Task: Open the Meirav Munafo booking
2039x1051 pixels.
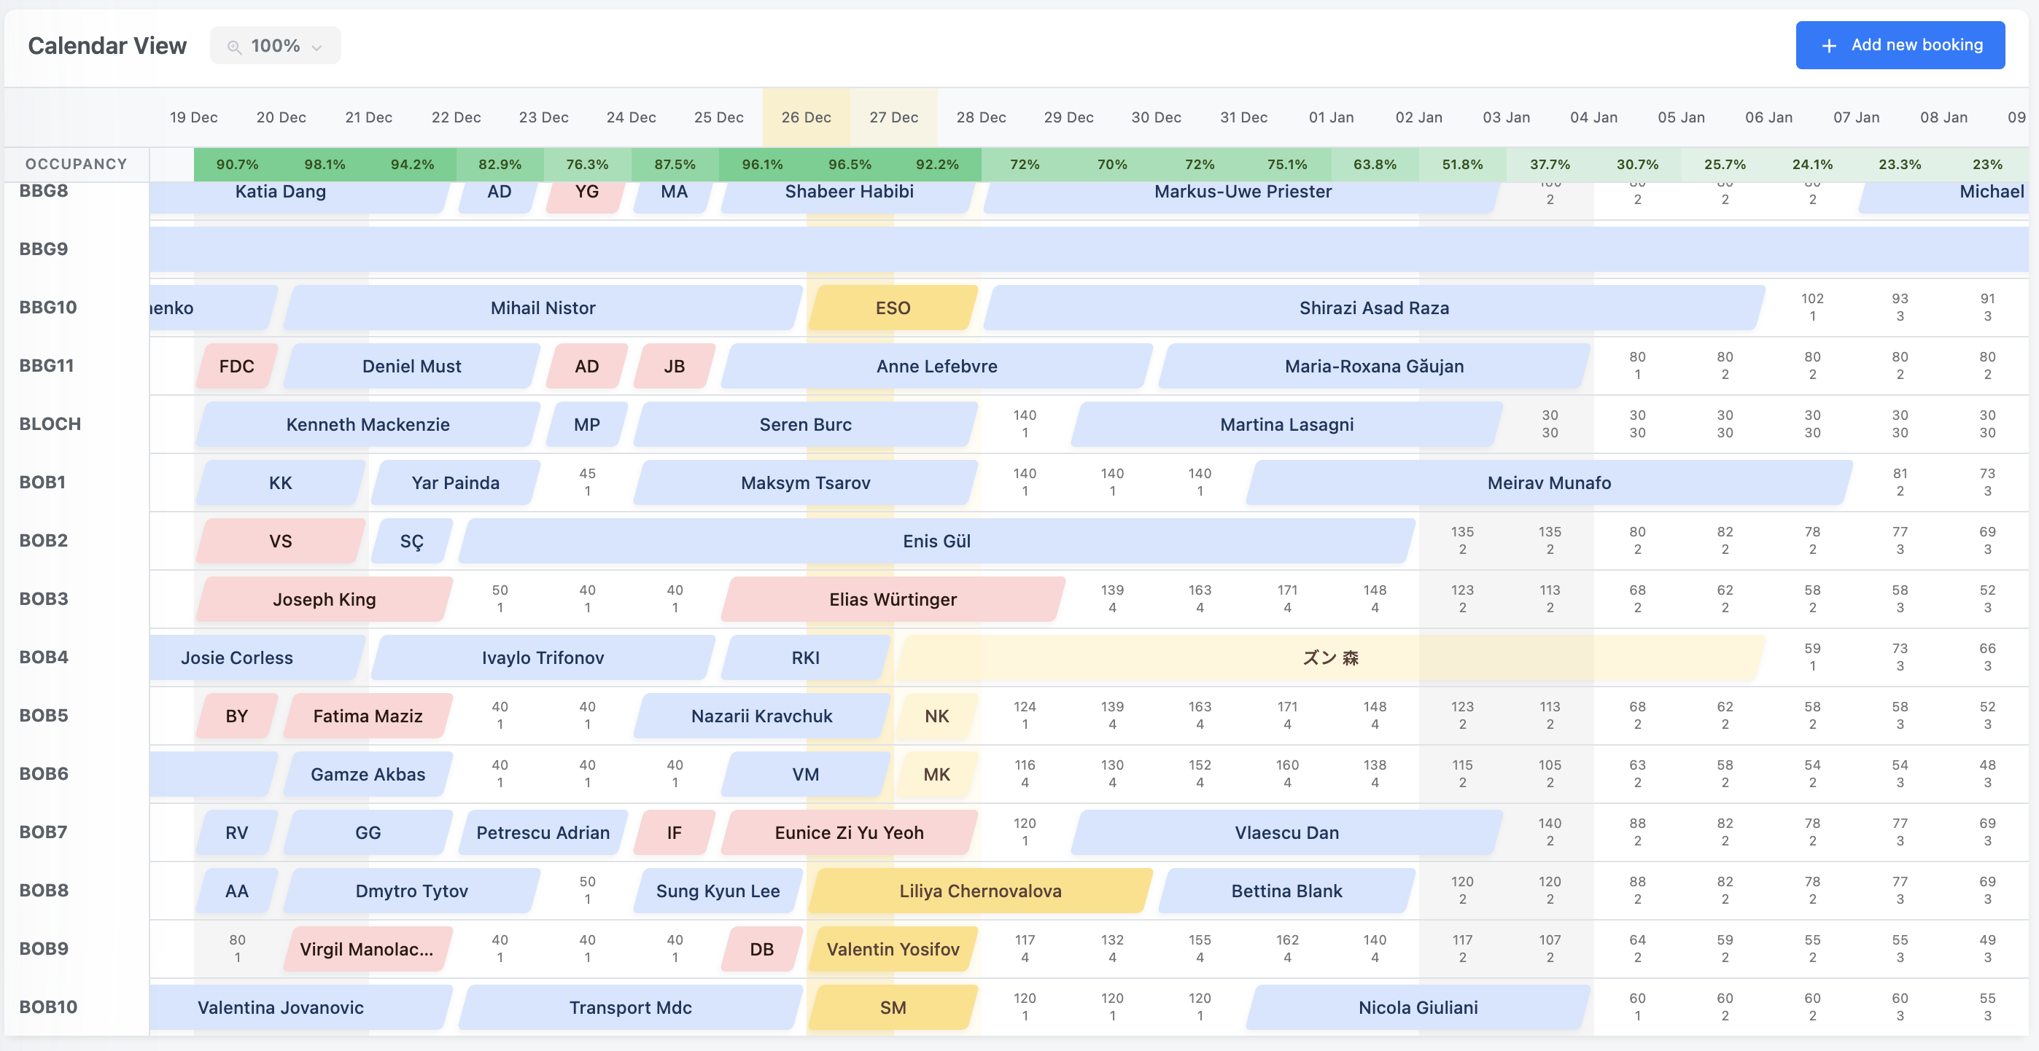Action: (x=1548, y=482)
